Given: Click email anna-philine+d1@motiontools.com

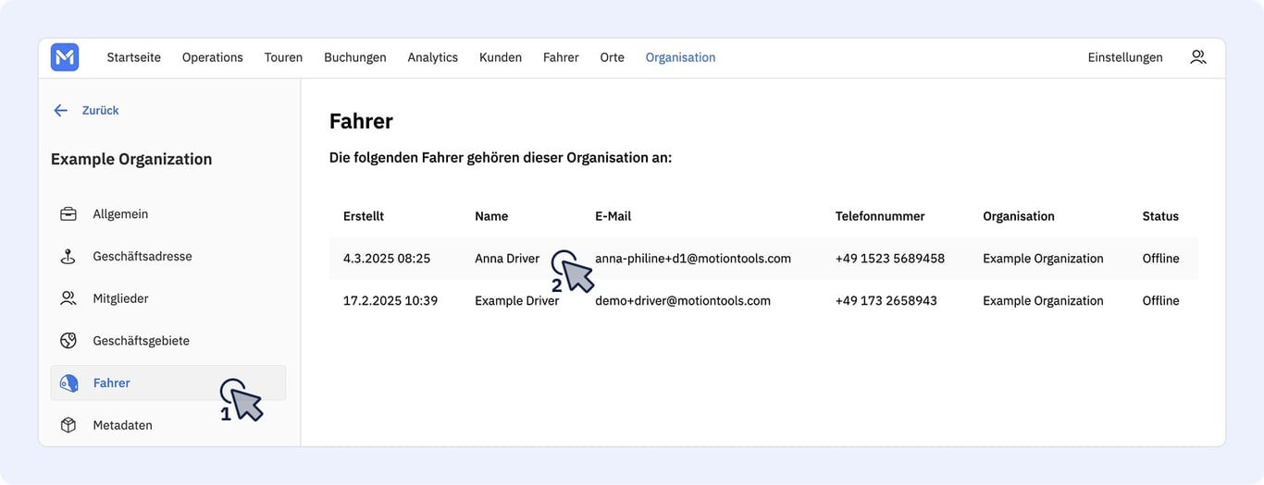Looking at the screenshot, I should point(693,259).
